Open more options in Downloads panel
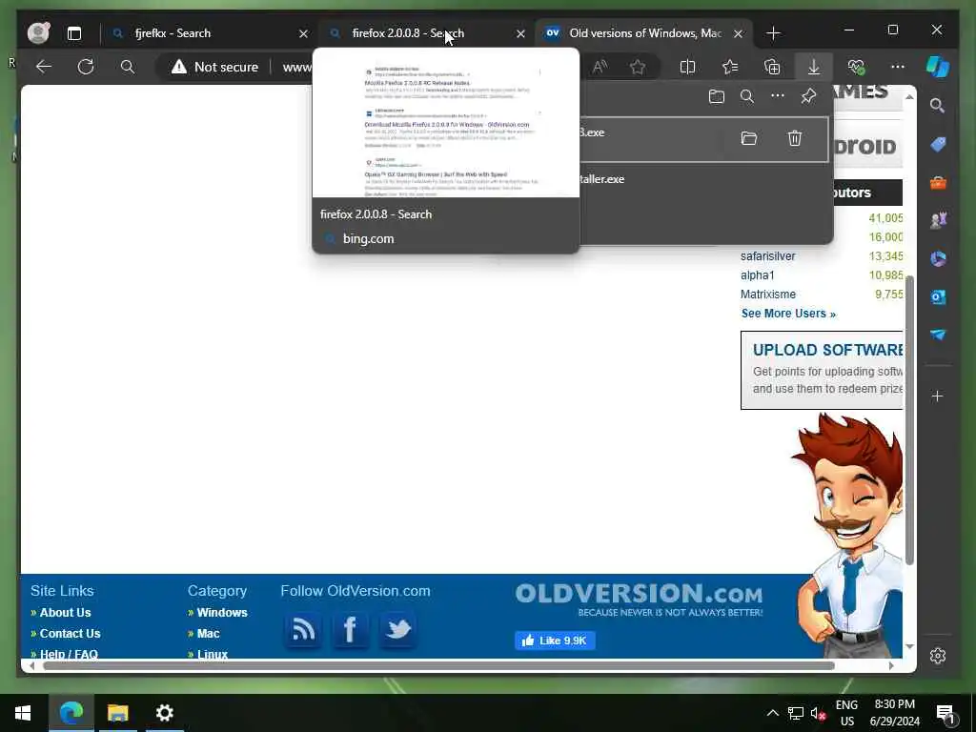 click(x=778, y=96)
